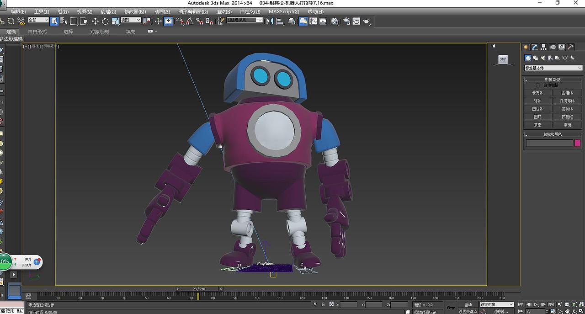
Task: Collapse the 对象类型 rollout
Action: 553,80
